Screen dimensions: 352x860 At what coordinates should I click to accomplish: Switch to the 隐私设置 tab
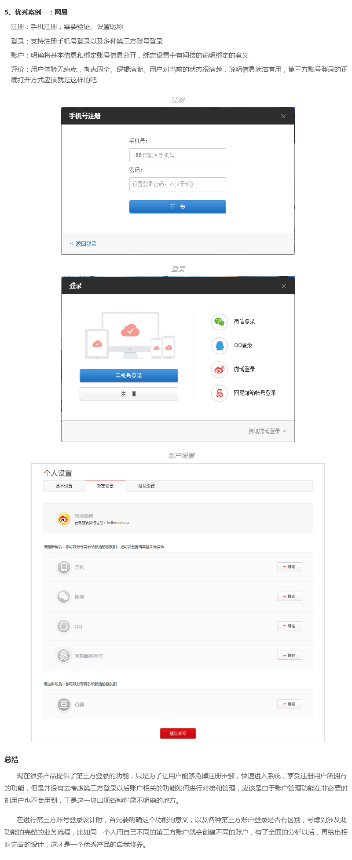[x=147, y=486]
